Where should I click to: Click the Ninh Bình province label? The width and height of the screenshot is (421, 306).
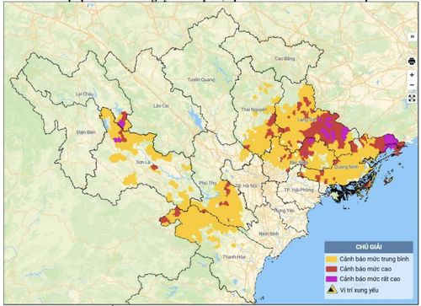click(x=269, y=234)
